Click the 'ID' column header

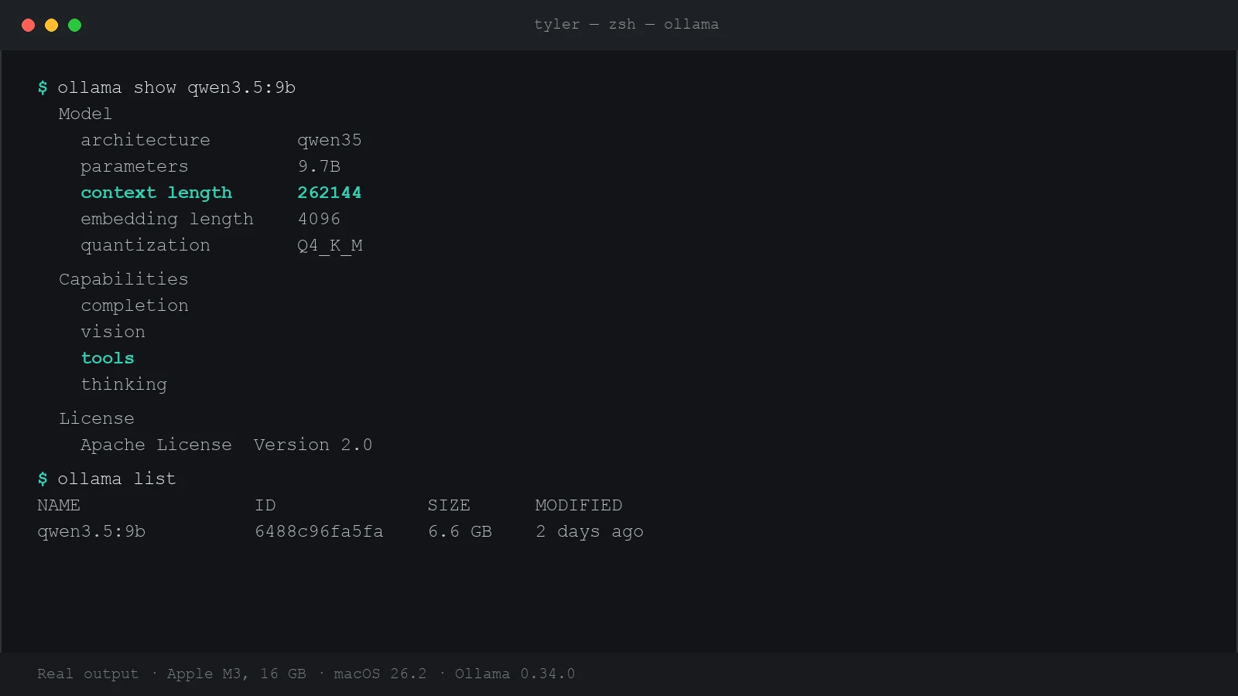coord(265,505)
